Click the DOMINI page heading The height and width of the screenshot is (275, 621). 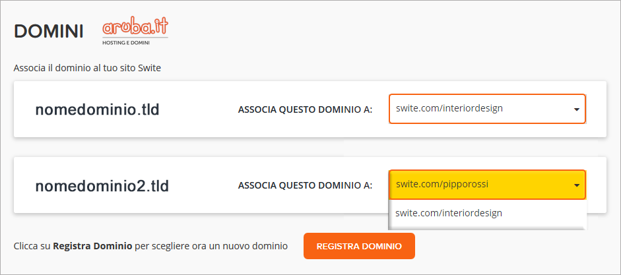pyautogui.click(x=49, y=32)
